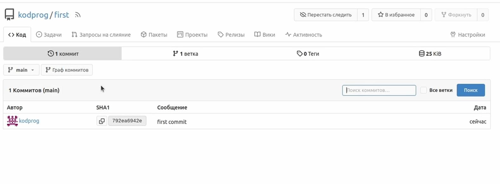Click the RSS feed icon next to first

(78, 15)
